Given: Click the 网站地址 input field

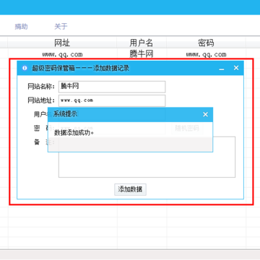Looking at the screenshot, I should pyautogui.click(x=112, y=100).
